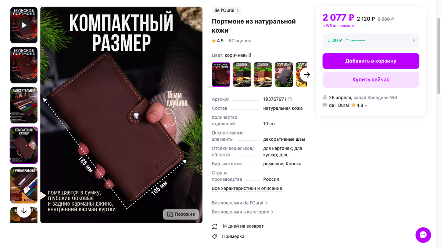
Task: Click the 14-day return arrows icon
Action: coord(215,226)
